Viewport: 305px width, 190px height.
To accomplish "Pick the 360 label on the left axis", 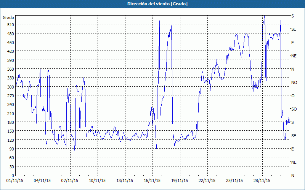I will coord(10,69).
